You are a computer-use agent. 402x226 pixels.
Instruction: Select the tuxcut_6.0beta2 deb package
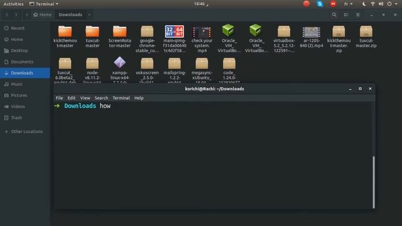pos(65,70)
